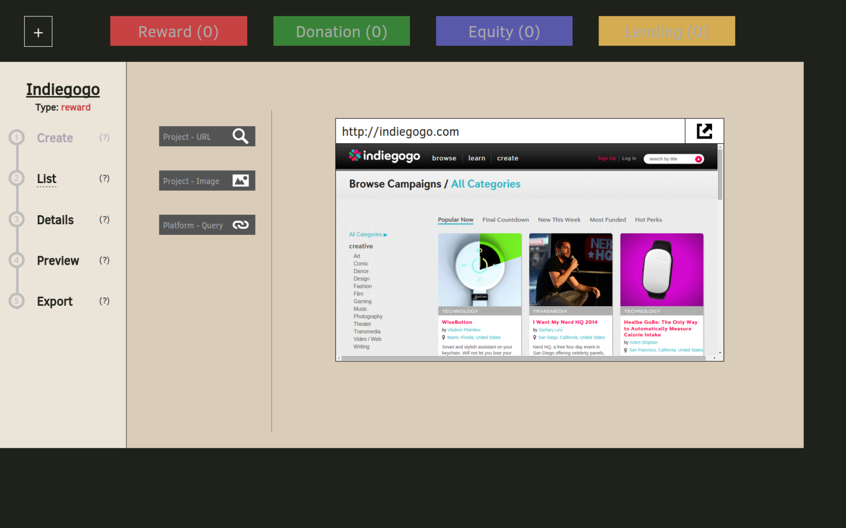
Task: Click the WiseButton campaign title
Action: coord(457,322)
